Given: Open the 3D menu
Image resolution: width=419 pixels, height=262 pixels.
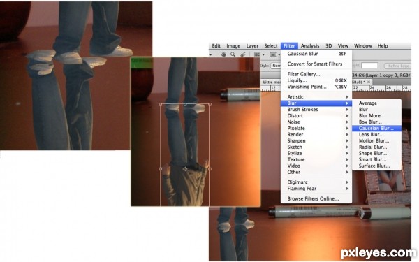Looking at the screenshot, I should click(328, 45).
